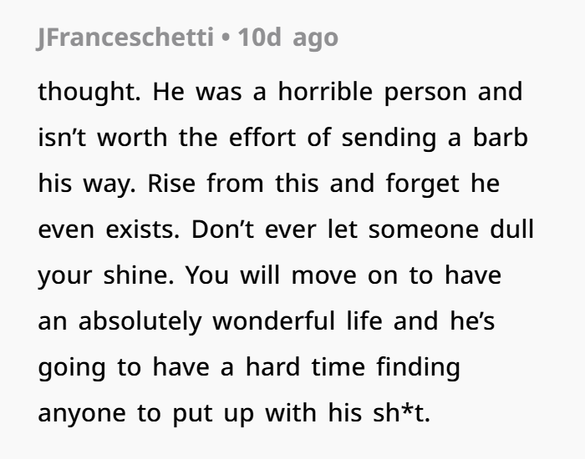585x459 pixels.
Task: Click the word "person" in the first line
Action: [x=426, y=91]
